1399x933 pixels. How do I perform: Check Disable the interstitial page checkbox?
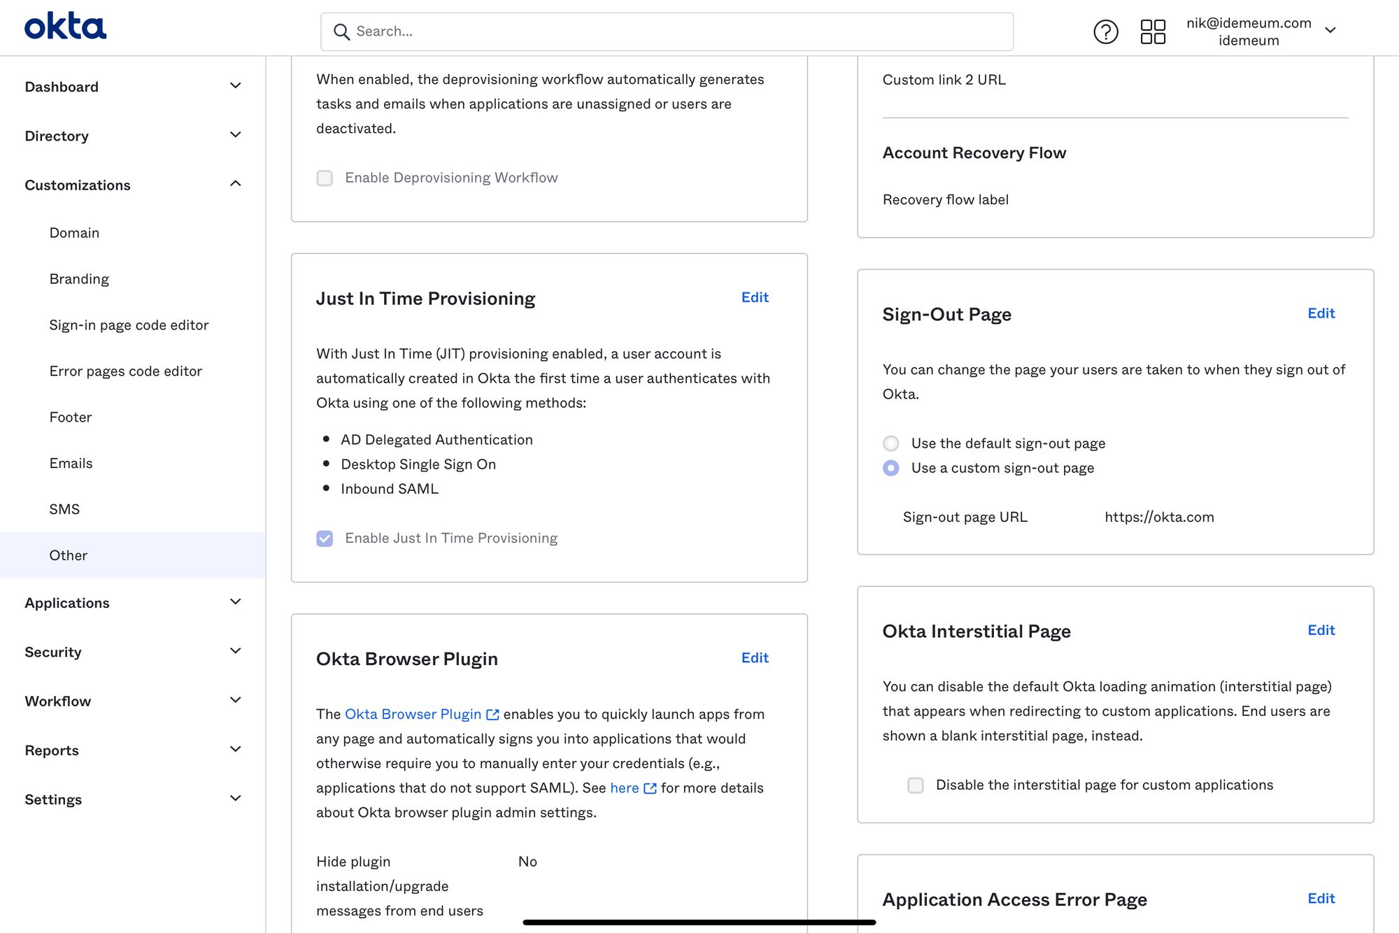click(916, 785)
